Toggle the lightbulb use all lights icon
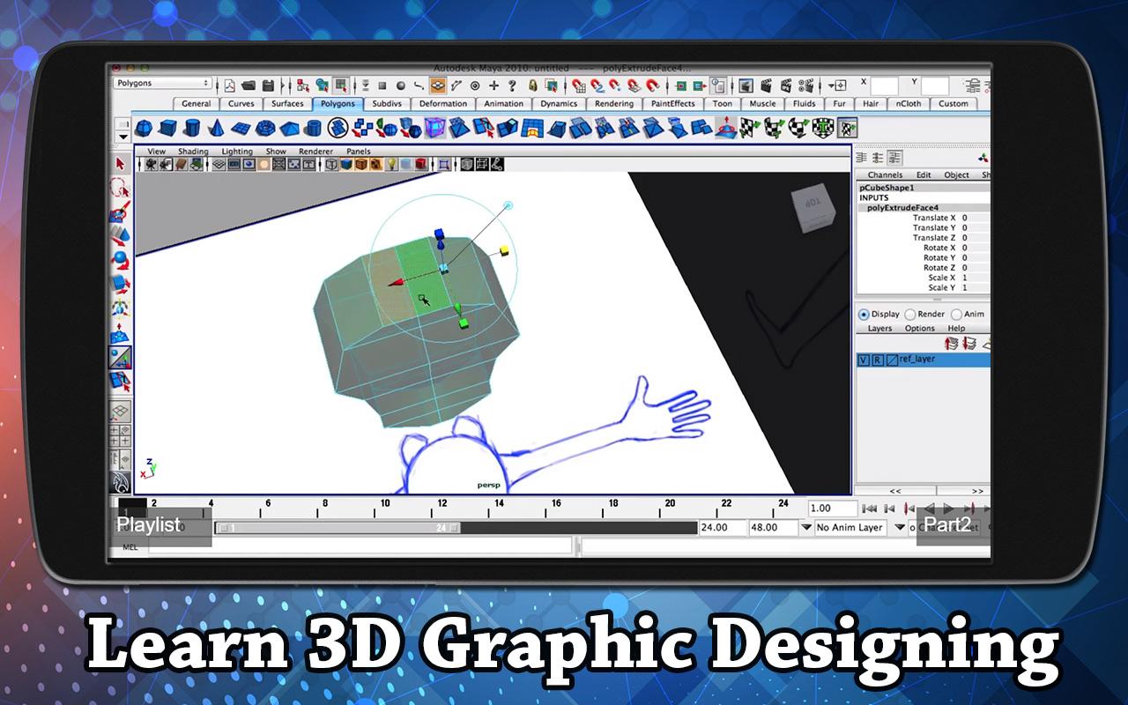1128x705 pixels. pyautogui.click(x=391, y=164)
